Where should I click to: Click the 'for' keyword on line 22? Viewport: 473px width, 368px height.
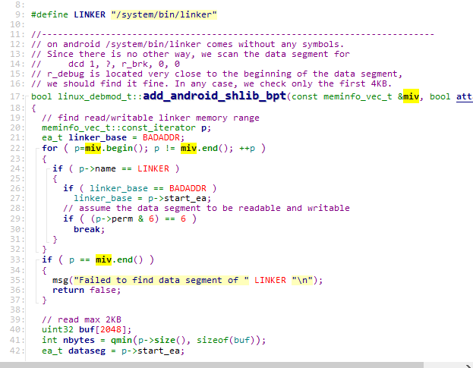(x=50, y=148)
